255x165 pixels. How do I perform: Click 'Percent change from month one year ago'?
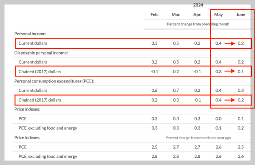coord(198,138)
